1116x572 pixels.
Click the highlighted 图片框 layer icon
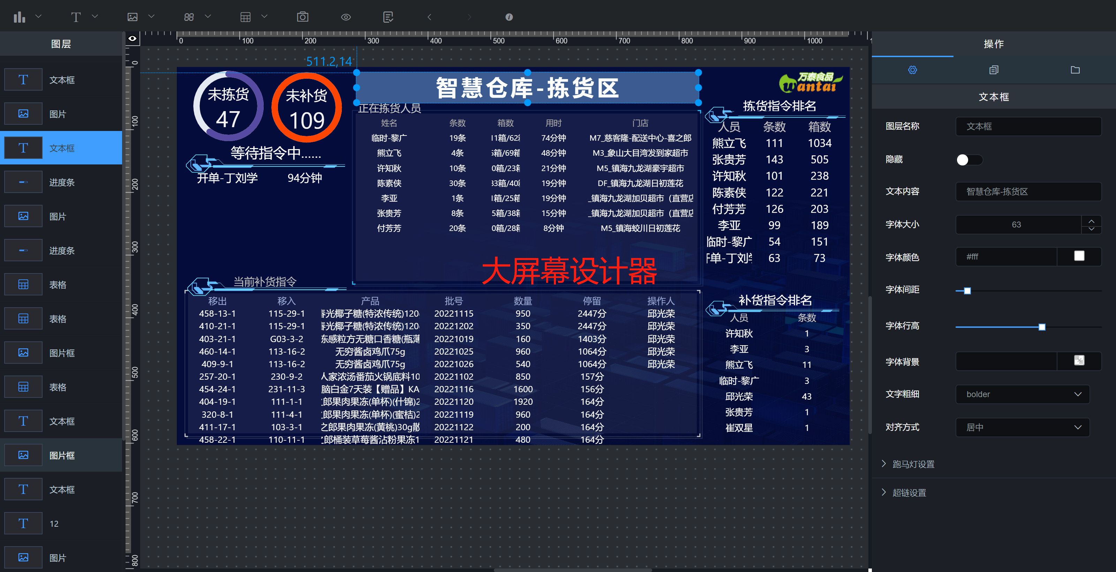[23, 455]
